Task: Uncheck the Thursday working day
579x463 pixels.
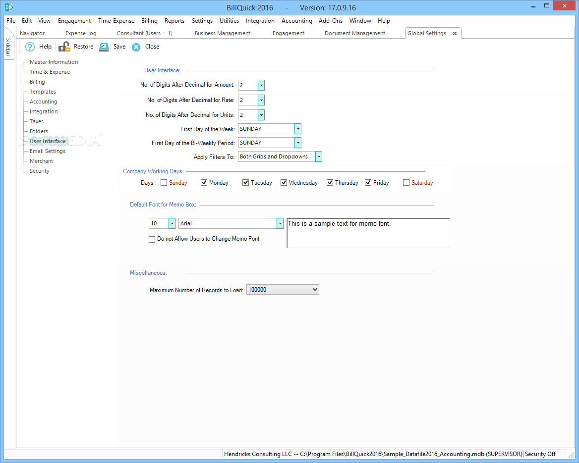Action: [x=330, y=183]
